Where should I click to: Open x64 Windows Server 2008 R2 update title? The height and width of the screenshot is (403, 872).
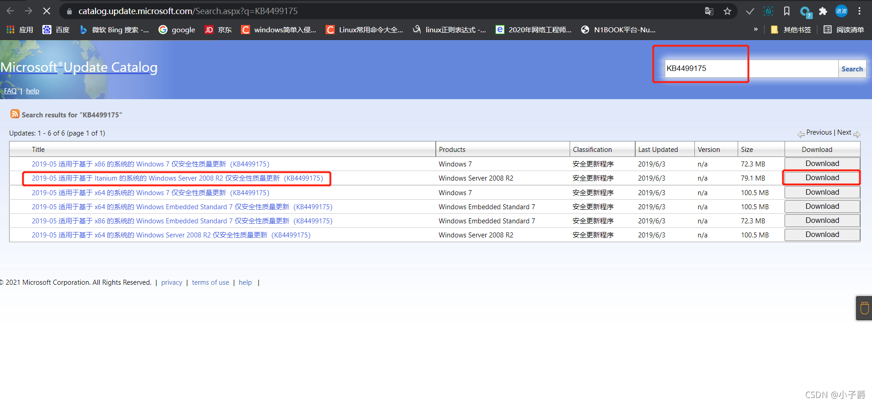point(171,235)
